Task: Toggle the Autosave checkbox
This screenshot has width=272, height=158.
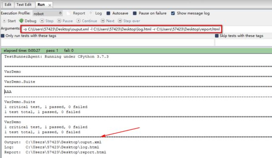Action: point(108,13)
